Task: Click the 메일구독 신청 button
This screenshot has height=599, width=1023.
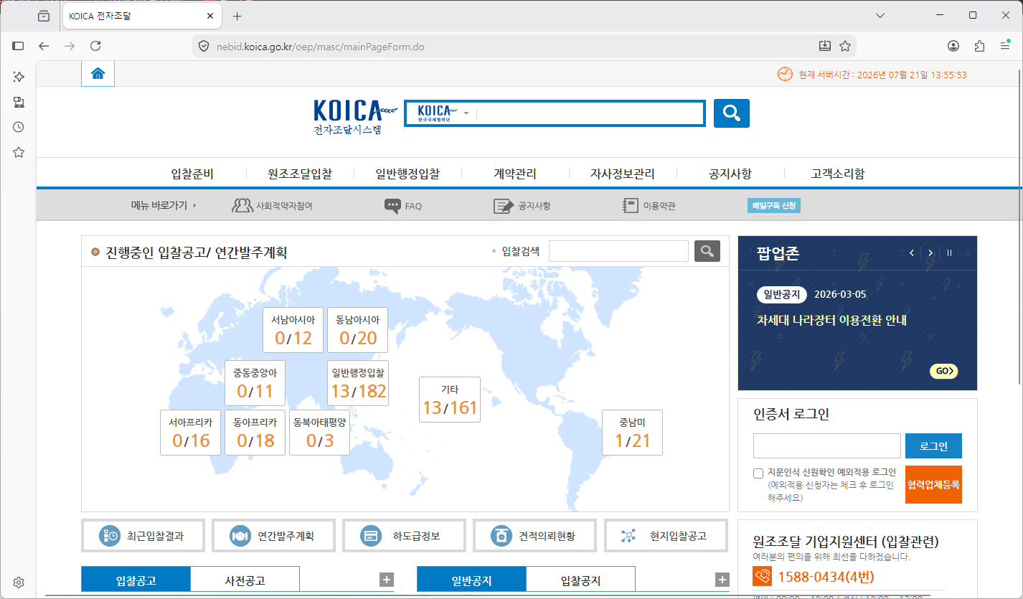Action: click(774, 206)
